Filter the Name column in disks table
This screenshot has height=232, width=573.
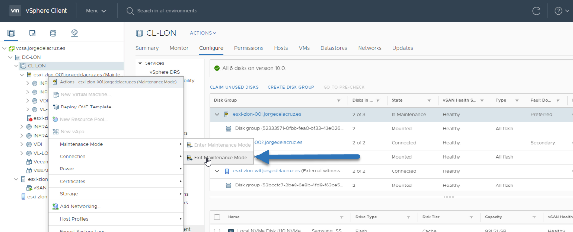[x=341, y=217]
